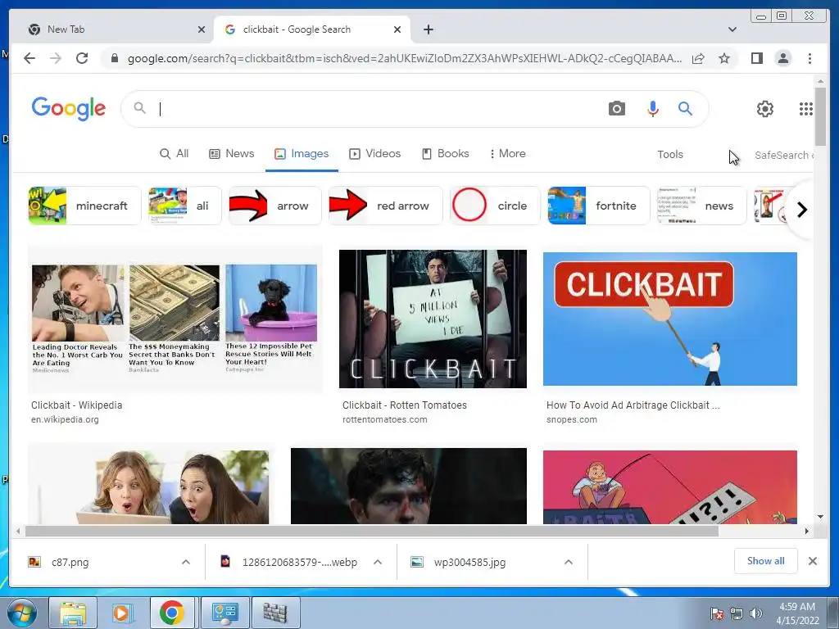
Task: Select the arrow suggestion chip
Action: 275,206
